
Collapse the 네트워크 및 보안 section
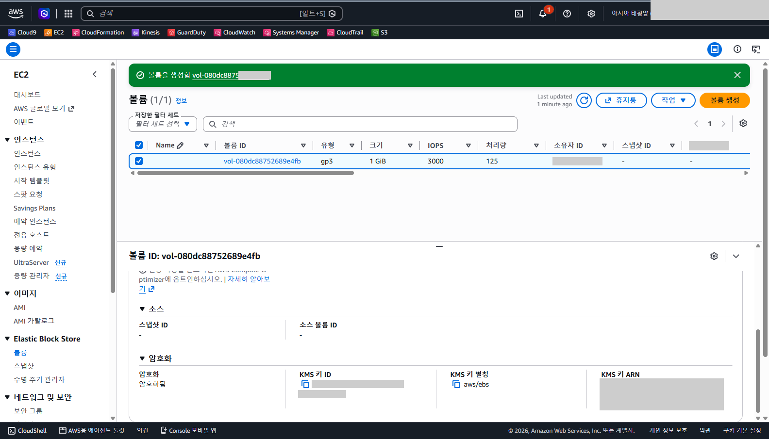click(x=7, y=397)
